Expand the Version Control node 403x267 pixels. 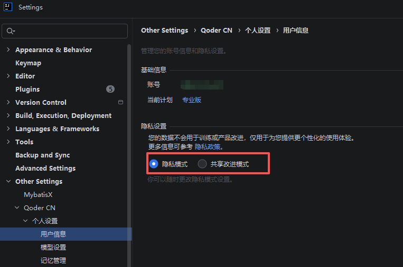(x=8, y=102)
